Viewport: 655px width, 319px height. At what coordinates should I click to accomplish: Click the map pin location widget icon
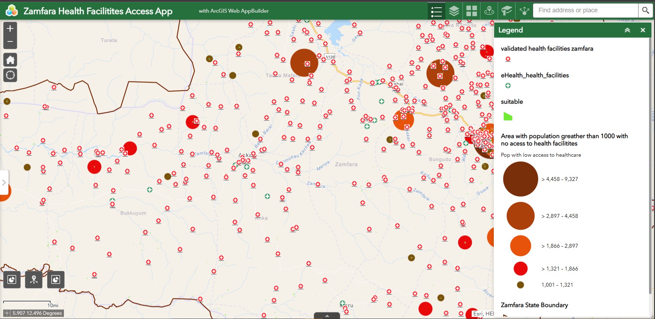489,11
